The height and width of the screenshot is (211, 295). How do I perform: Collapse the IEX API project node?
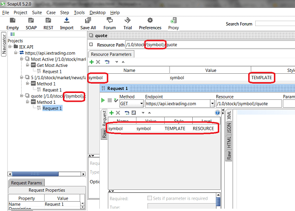click(x=10, y=47)
